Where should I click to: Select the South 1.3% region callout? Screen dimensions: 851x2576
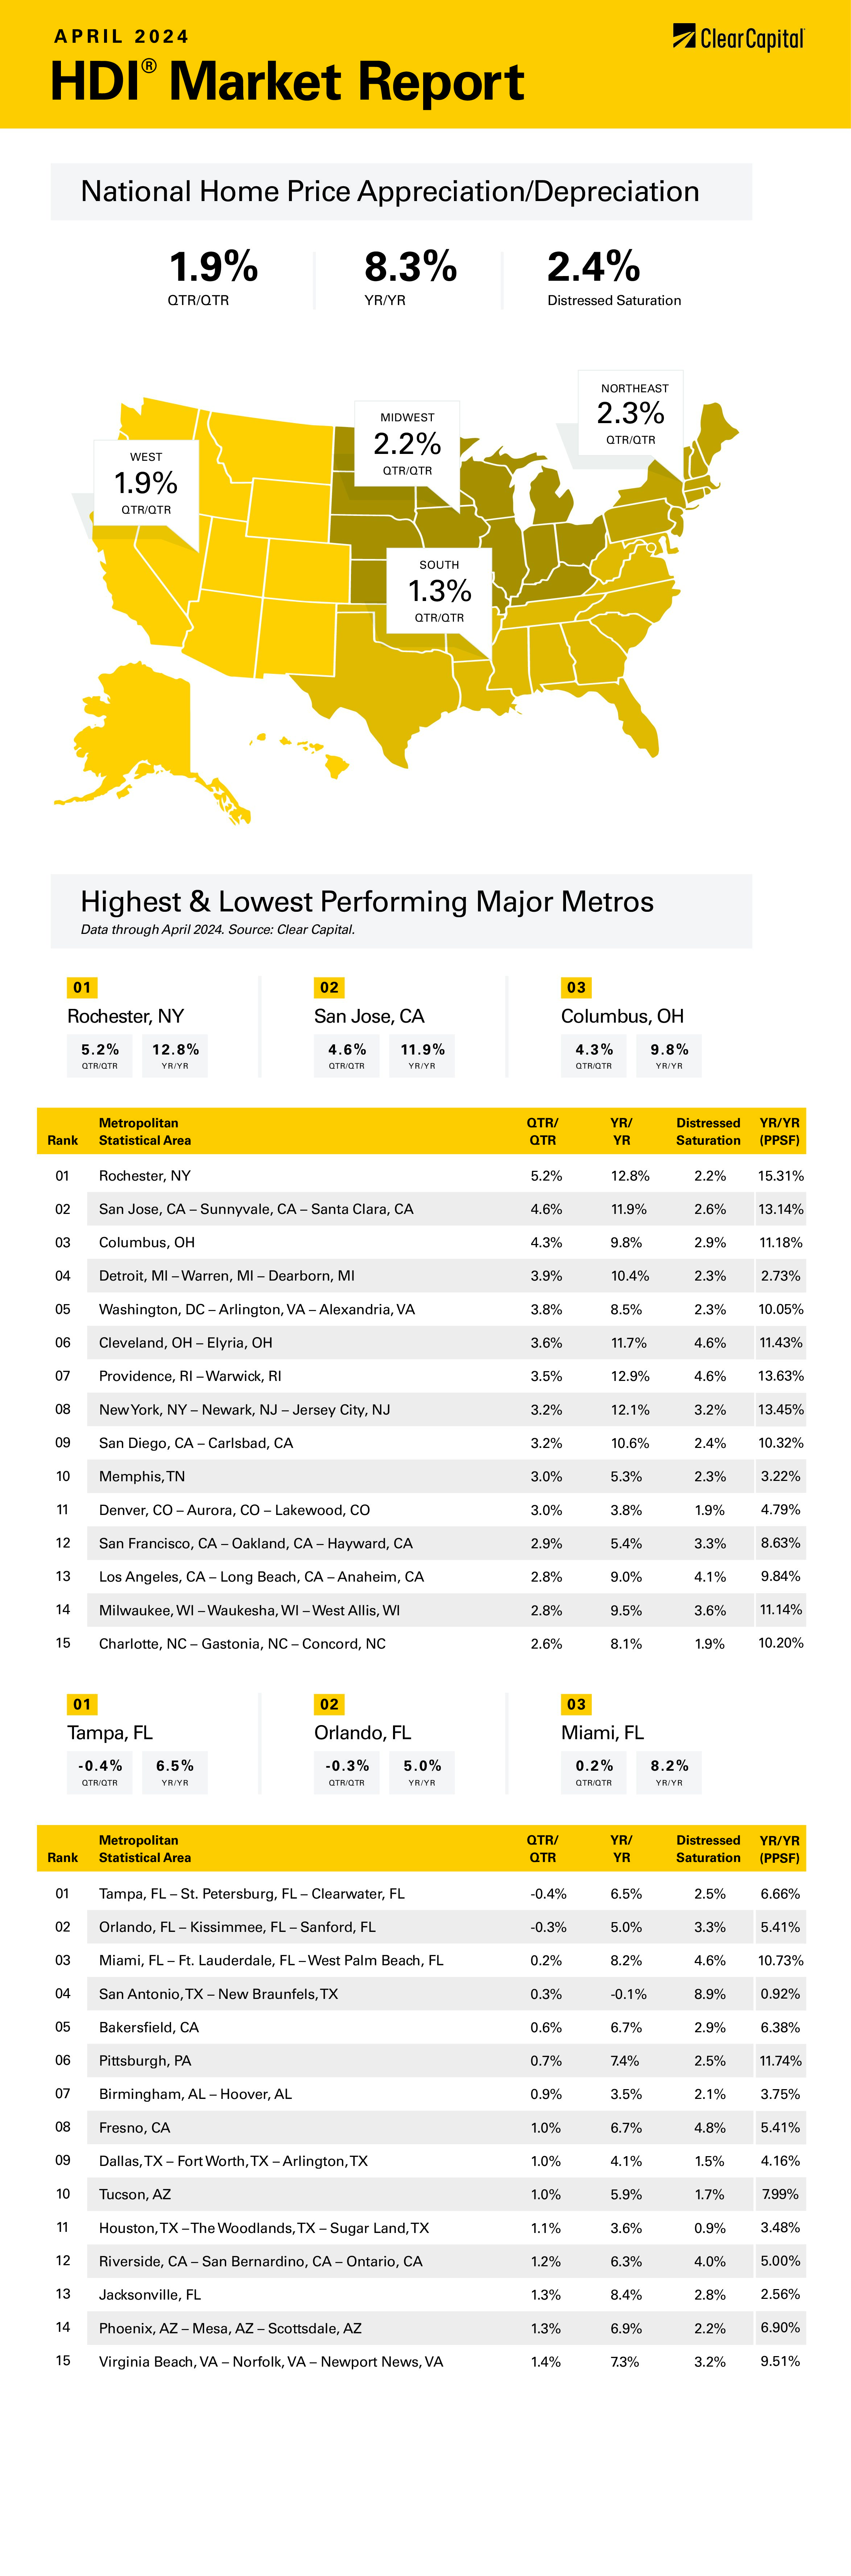[x=439, y=591]
